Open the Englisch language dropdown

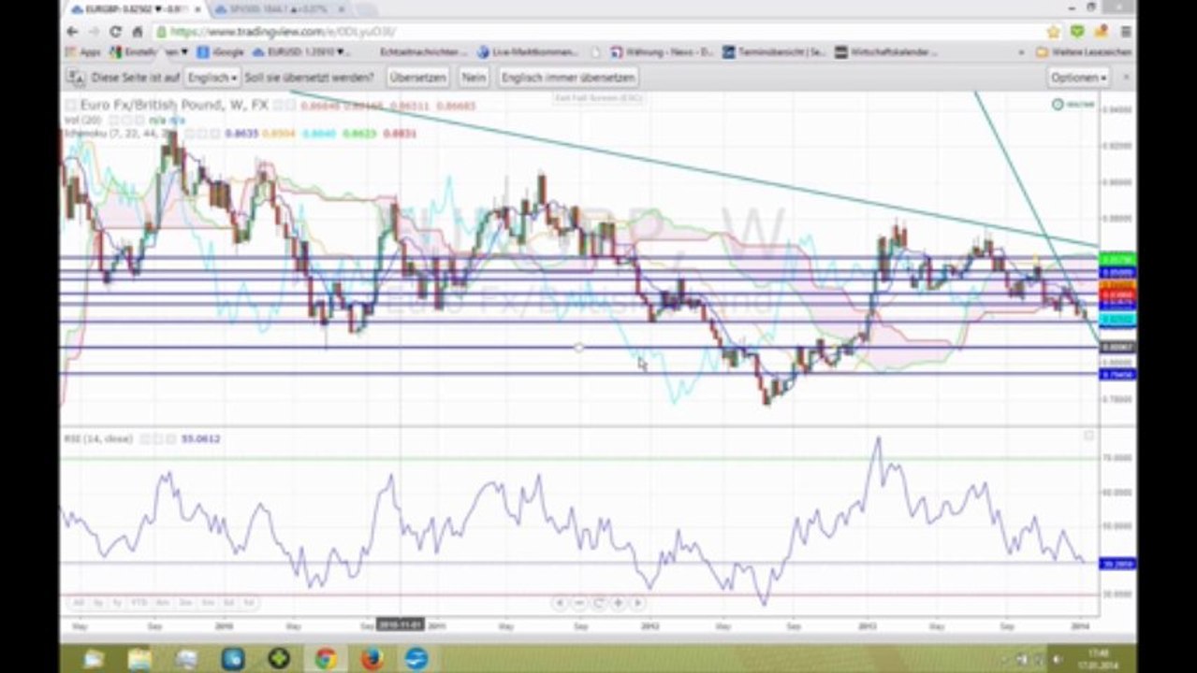click(212, 78)
